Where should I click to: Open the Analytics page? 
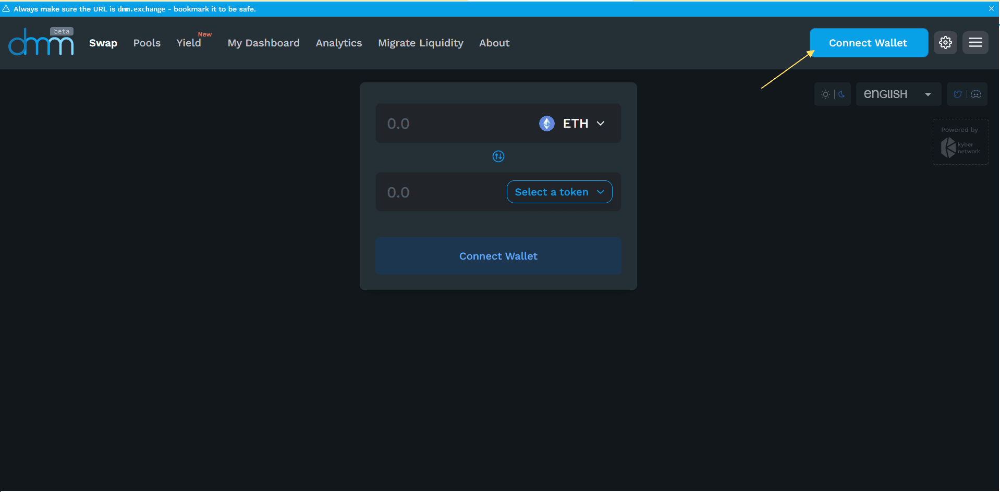(x=339, y=43)
